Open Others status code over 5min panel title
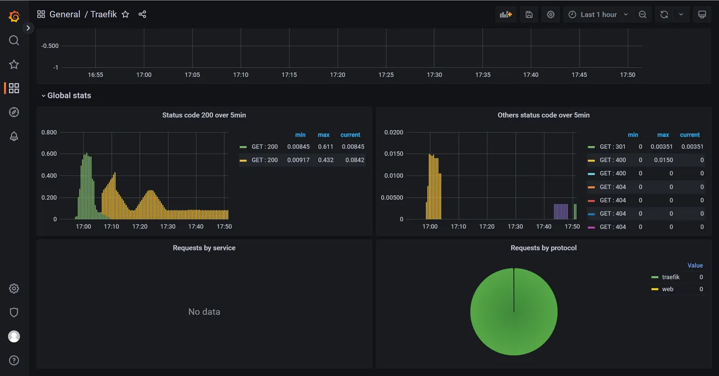The image size is (719, 376). tap(543, 115)
